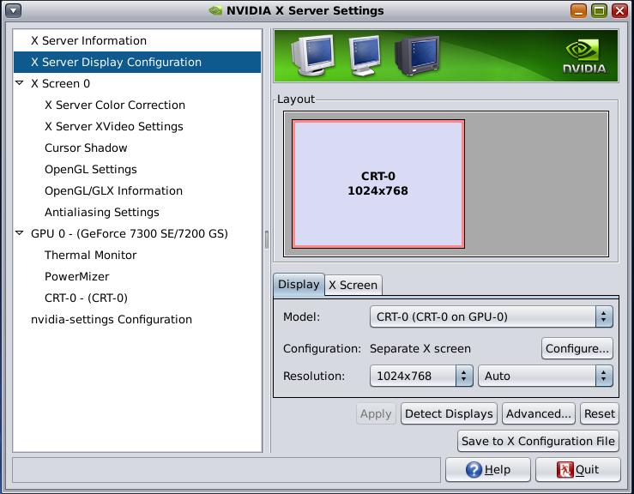Open OpenGL Settings page
This screenshot has height=494, width=634.
point(91,169)
